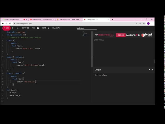Screen dimensions: 165x124
Task: Click 'objb.fun();' on line 24
Action: (15, 96)
